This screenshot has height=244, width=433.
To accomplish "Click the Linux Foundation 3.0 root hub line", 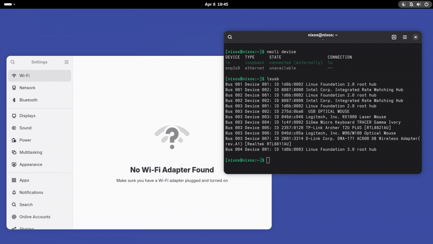I will pos(301,149).
